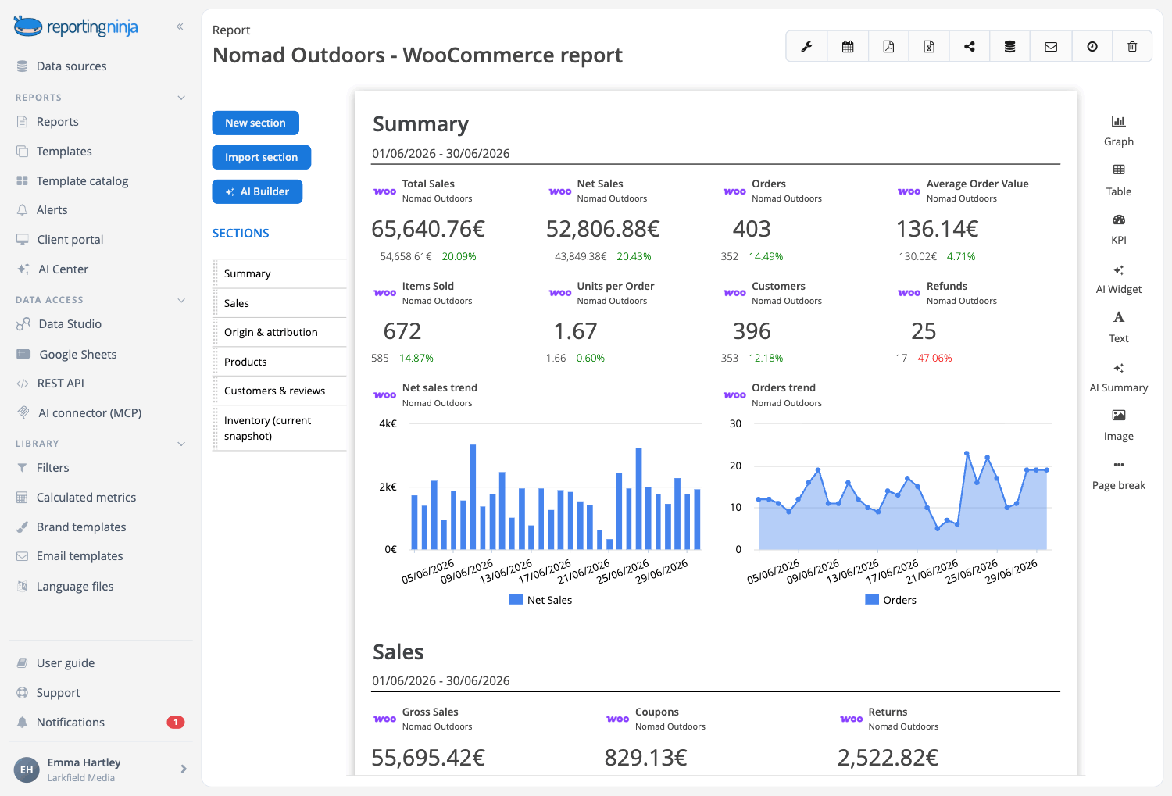Add an Image widget
The height and width of the screenshot is (796, 1172).
pyautogui.click(x=1119, y=426)
